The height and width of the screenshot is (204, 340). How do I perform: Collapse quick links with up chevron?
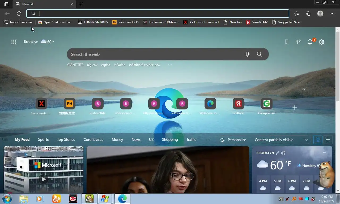click(x=304, y=90)
